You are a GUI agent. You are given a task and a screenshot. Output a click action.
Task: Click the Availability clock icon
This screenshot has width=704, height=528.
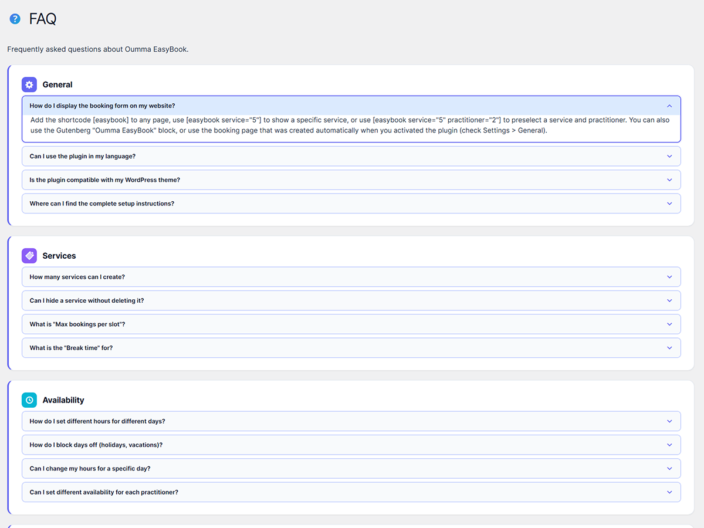coord(29,400)
